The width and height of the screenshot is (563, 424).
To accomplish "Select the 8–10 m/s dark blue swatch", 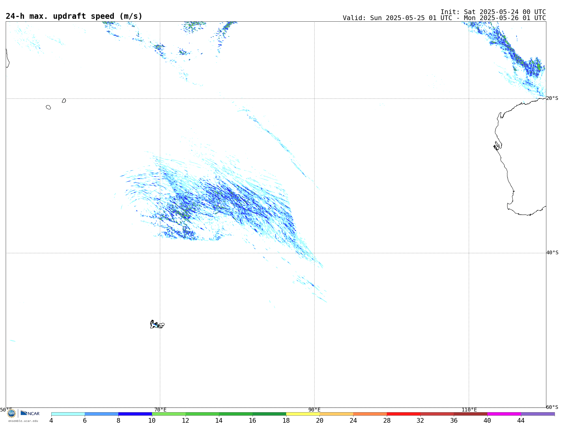I will [135, 414].
